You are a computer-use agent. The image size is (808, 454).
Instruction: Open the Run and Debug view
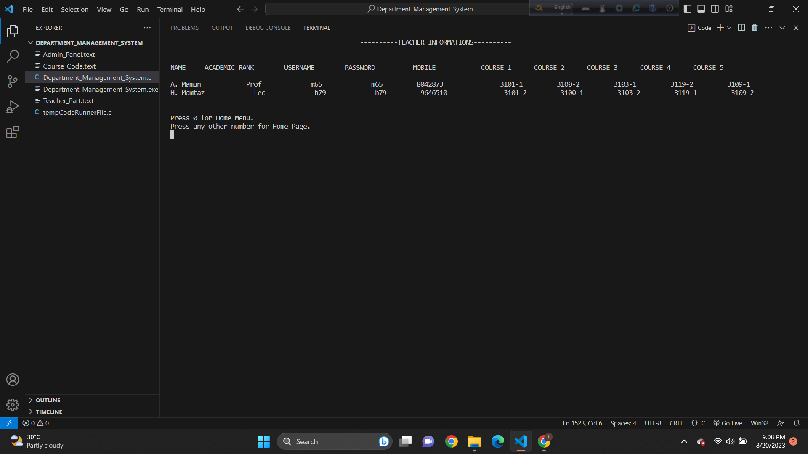(x=13, y=106)
